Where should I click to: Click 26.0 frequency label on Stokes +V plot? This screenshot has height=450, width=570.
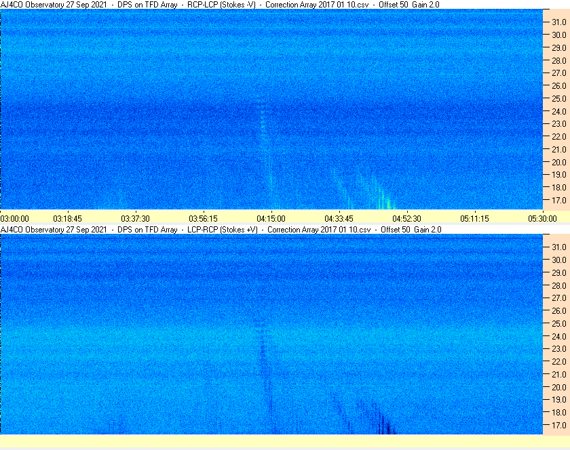(x=559, y=311)
